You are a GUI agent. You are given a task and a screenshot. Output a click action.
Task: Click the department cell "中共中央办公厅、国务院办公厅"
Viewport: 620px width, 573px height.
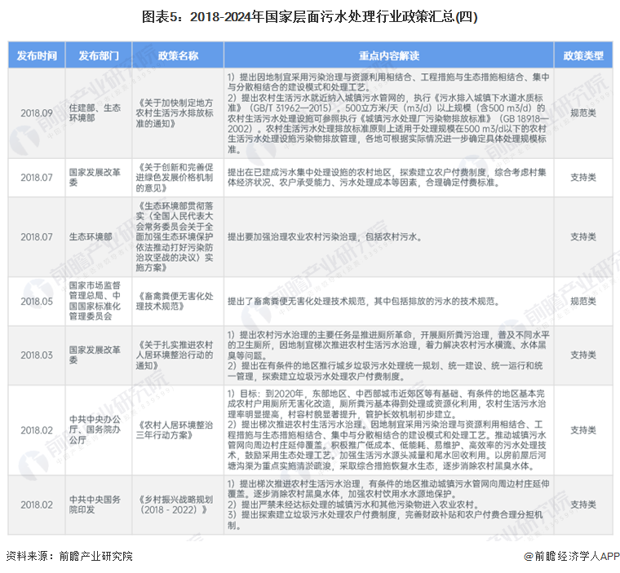[x=95, y=430]
